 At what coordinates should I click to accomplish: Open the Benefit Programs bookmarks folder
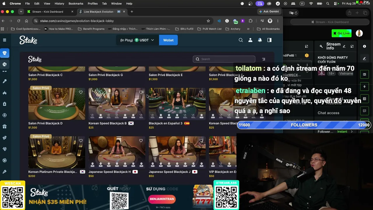(91, 29)
